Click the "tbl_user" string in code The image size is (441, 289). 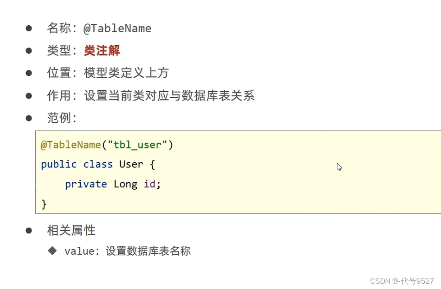tap(137, 145)
